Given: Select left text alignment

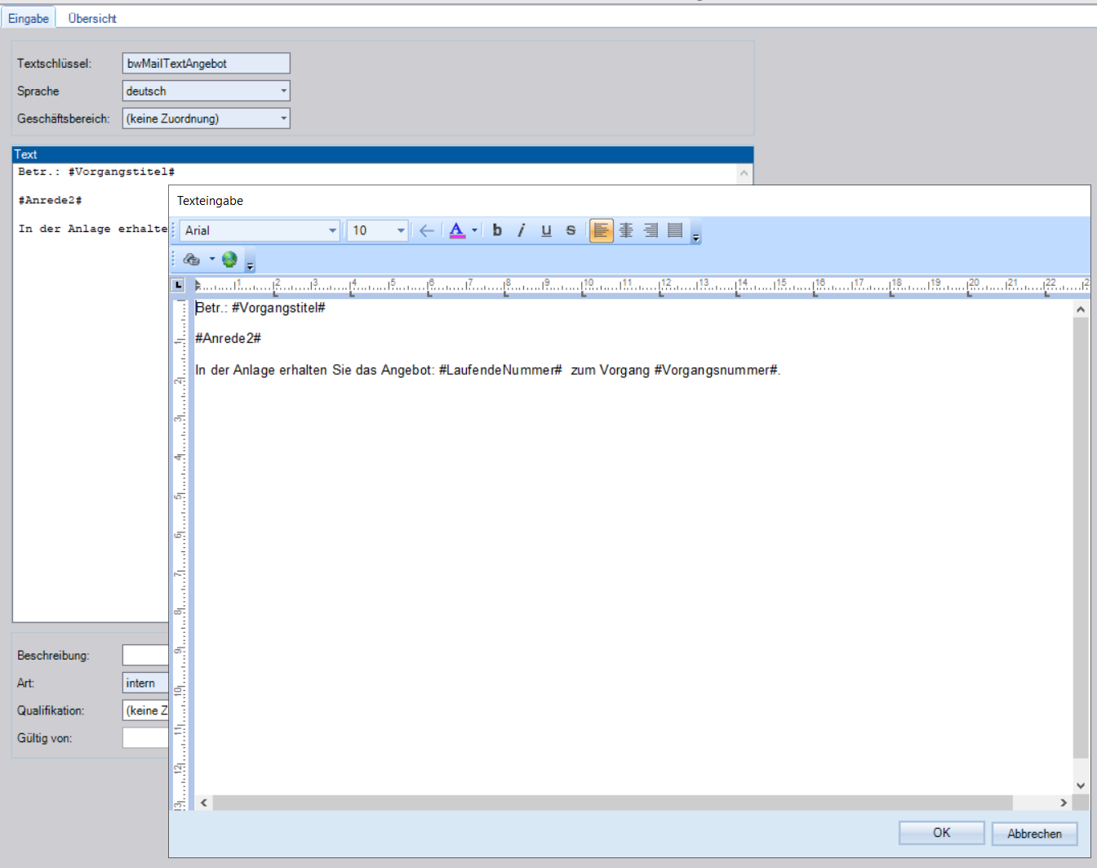Looking at the screenshot, I should (x=601, y=230).
